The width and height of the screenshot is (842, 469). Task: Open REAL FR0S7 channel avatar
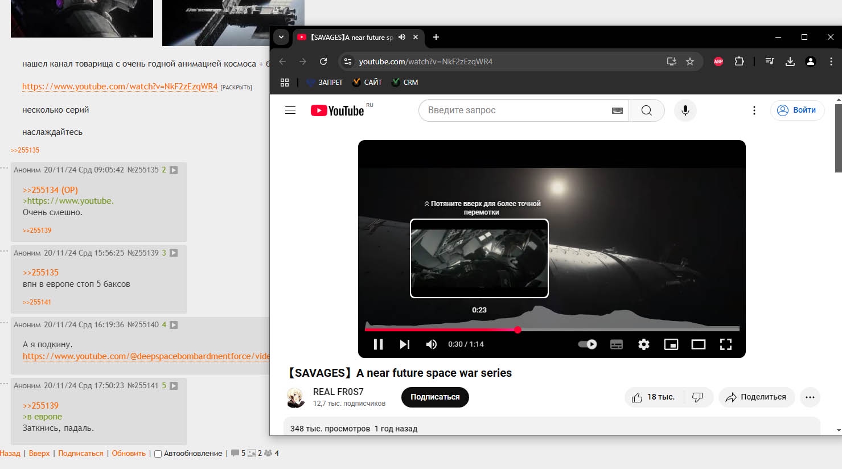point(295,397)
